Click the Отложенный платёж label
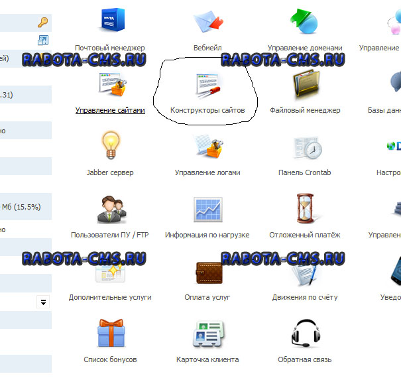Screen dimensions: 401x380 click(x=305, y=235)
